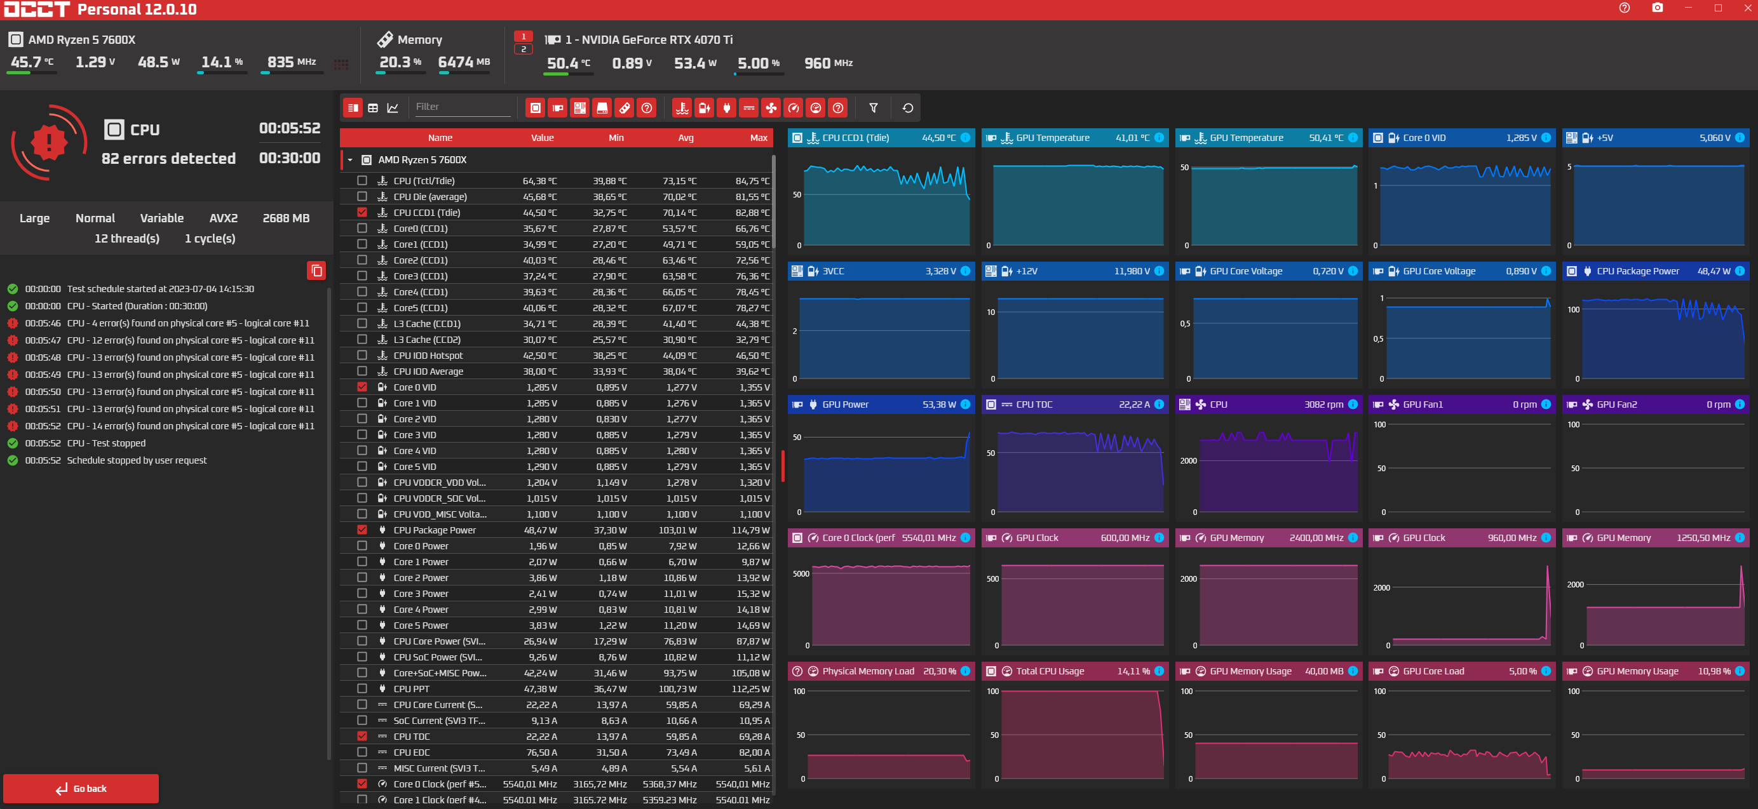Click info icon on GPU Power graph
Screen dimensions: 1758x809
[x=965, y=404]
